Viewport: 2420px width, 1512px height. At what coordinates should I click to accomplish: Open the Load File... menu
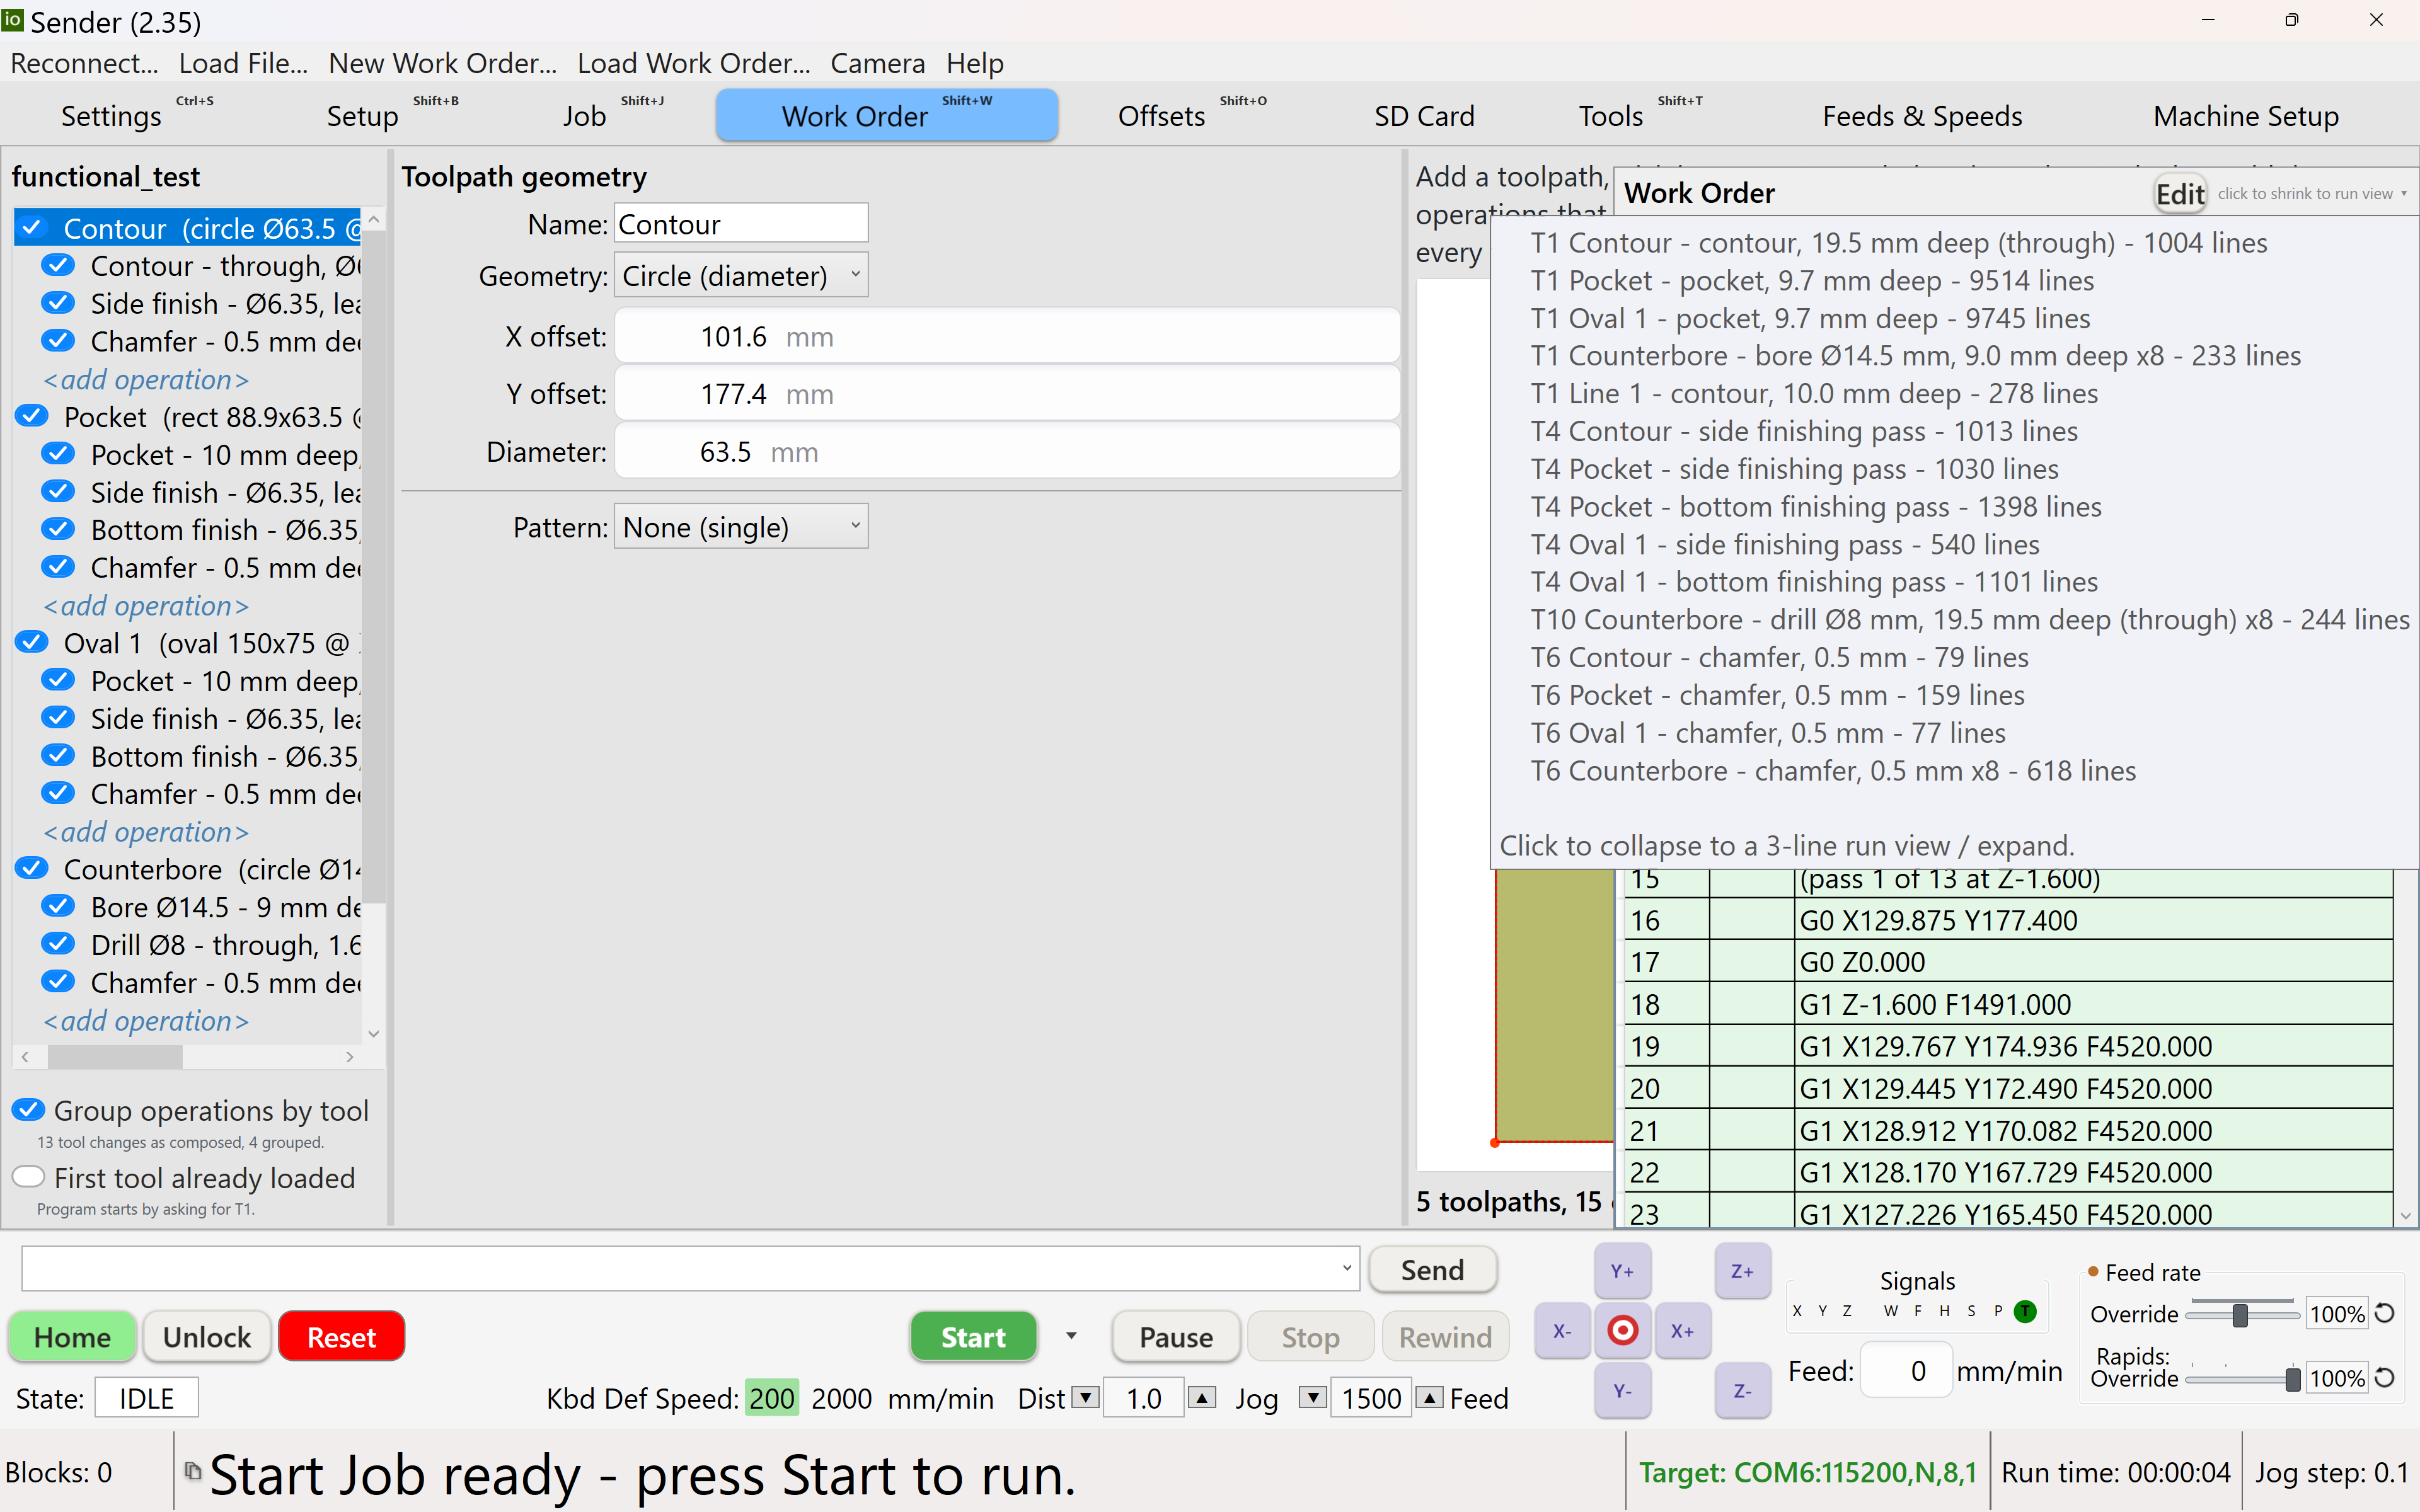[x=243, y=63]
